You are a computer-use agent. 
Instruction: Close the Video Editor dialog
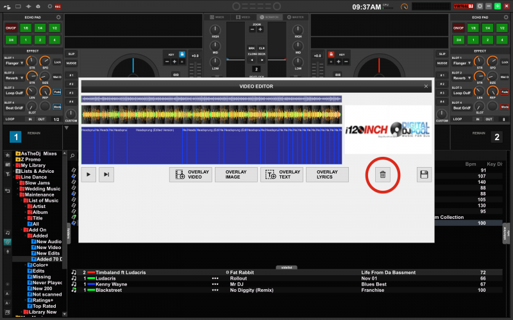click(426, 86)
